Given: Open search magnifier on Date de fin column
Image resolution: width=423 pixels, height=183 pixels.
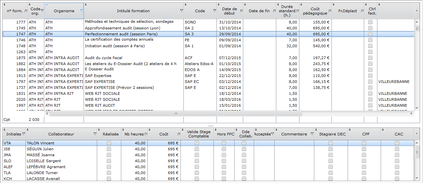Looking at the screenshot, I should [274, 11].
